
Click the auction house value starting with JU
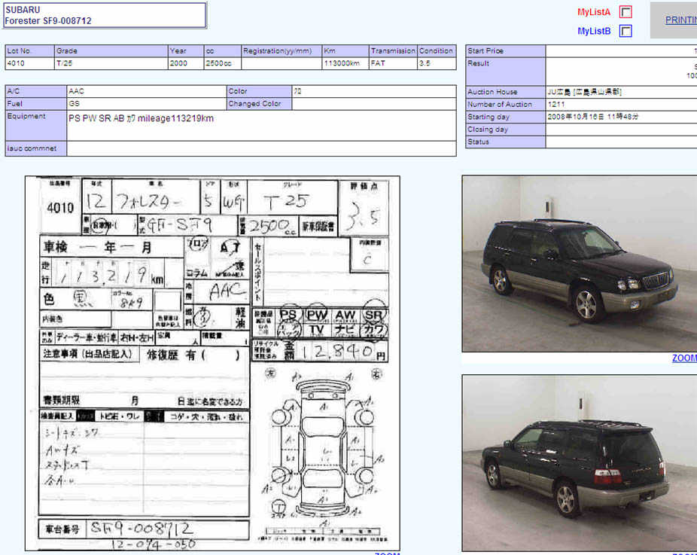point(585,92)
